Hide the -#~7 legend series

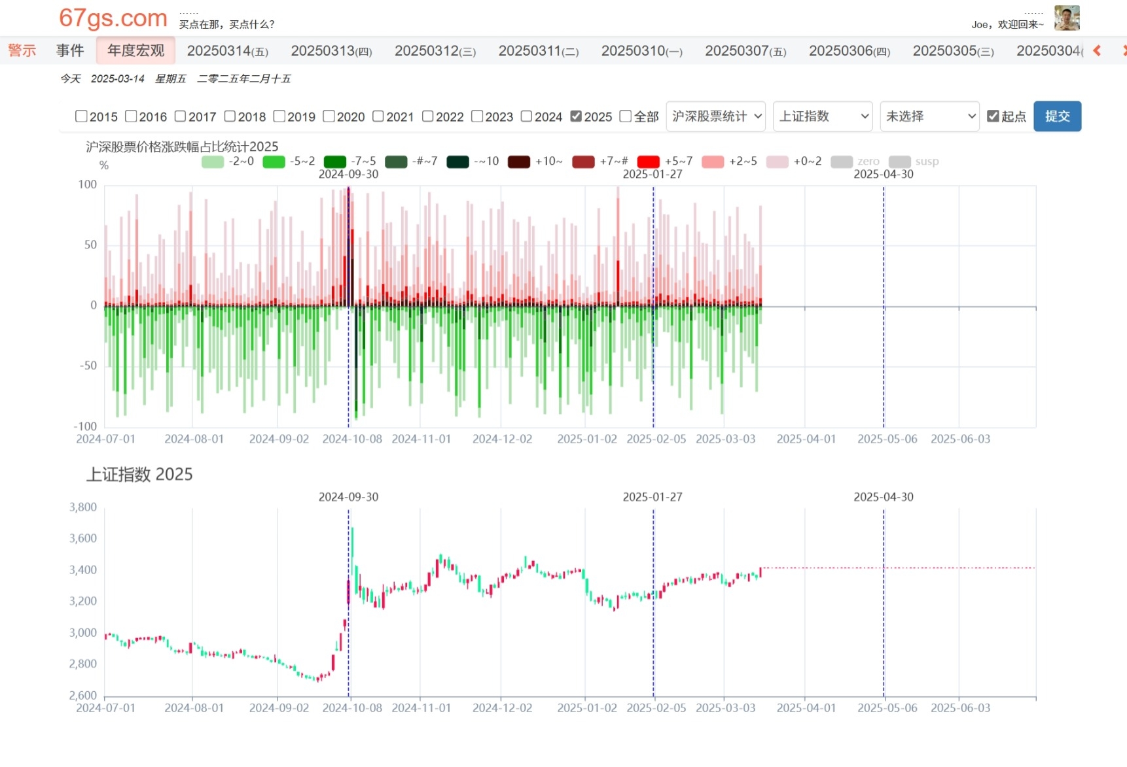click(x=411, y=162)
